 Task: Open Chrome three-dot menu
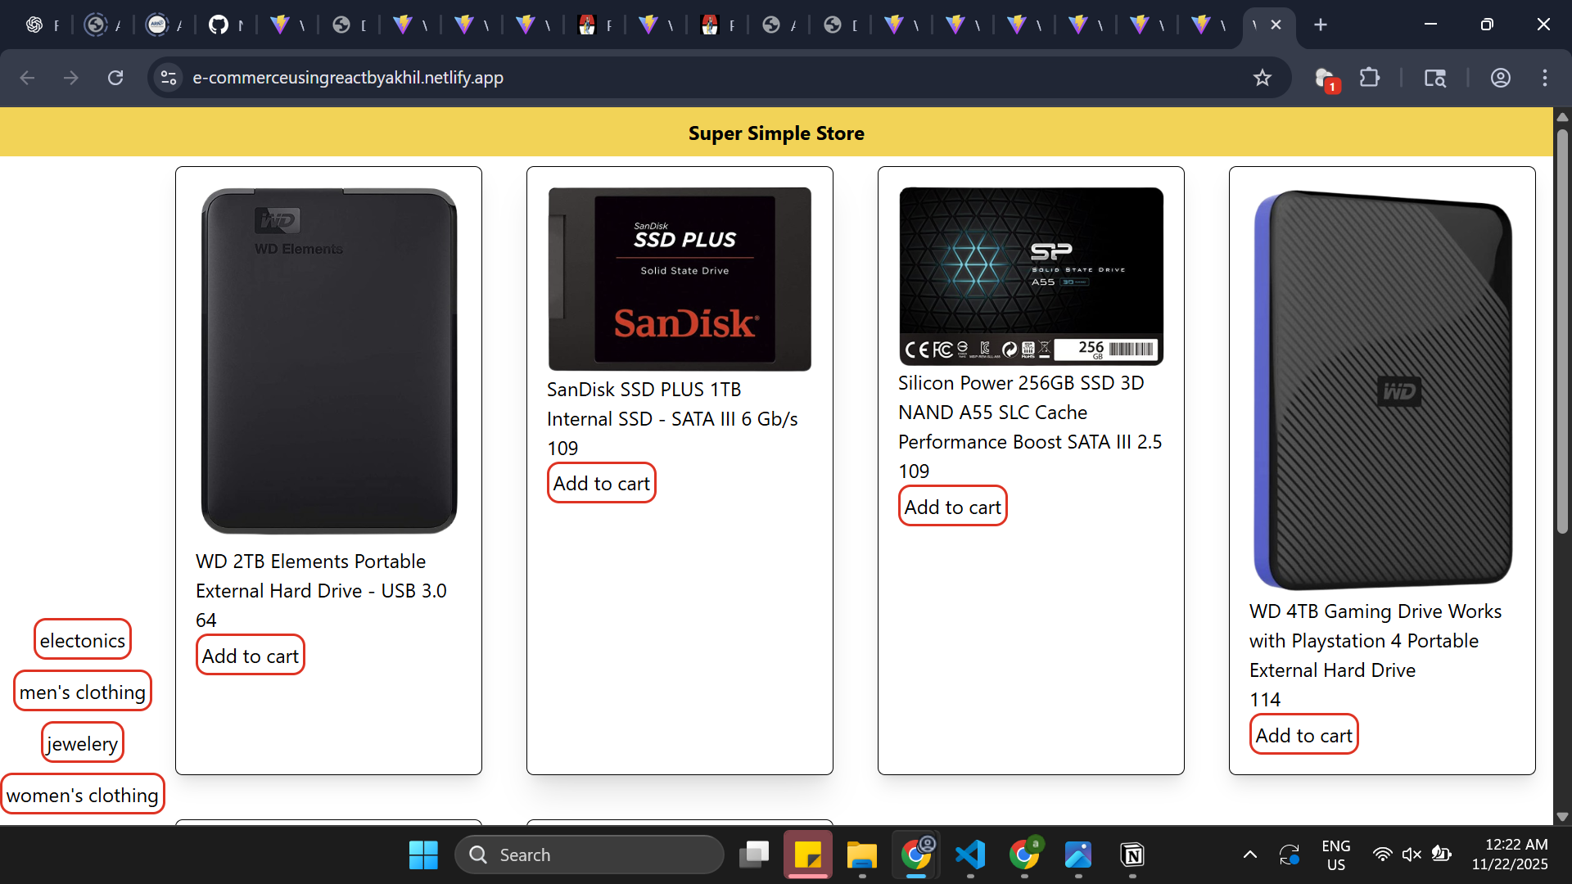(x=1544, y=78)
